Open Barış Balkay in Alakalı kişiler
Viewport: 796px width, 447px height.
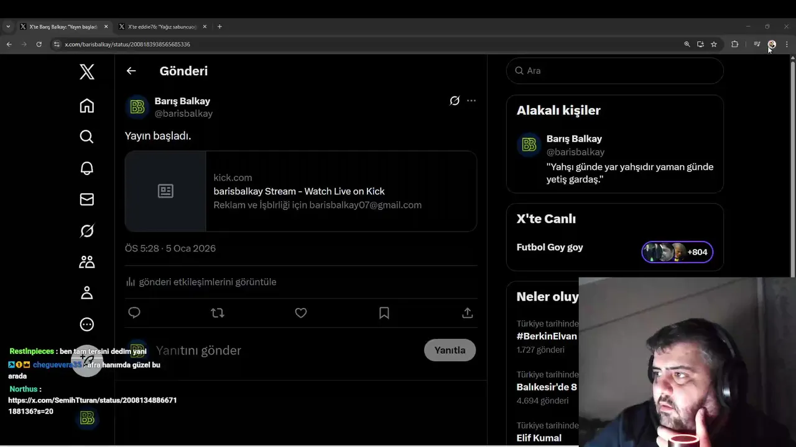point(574,139)
